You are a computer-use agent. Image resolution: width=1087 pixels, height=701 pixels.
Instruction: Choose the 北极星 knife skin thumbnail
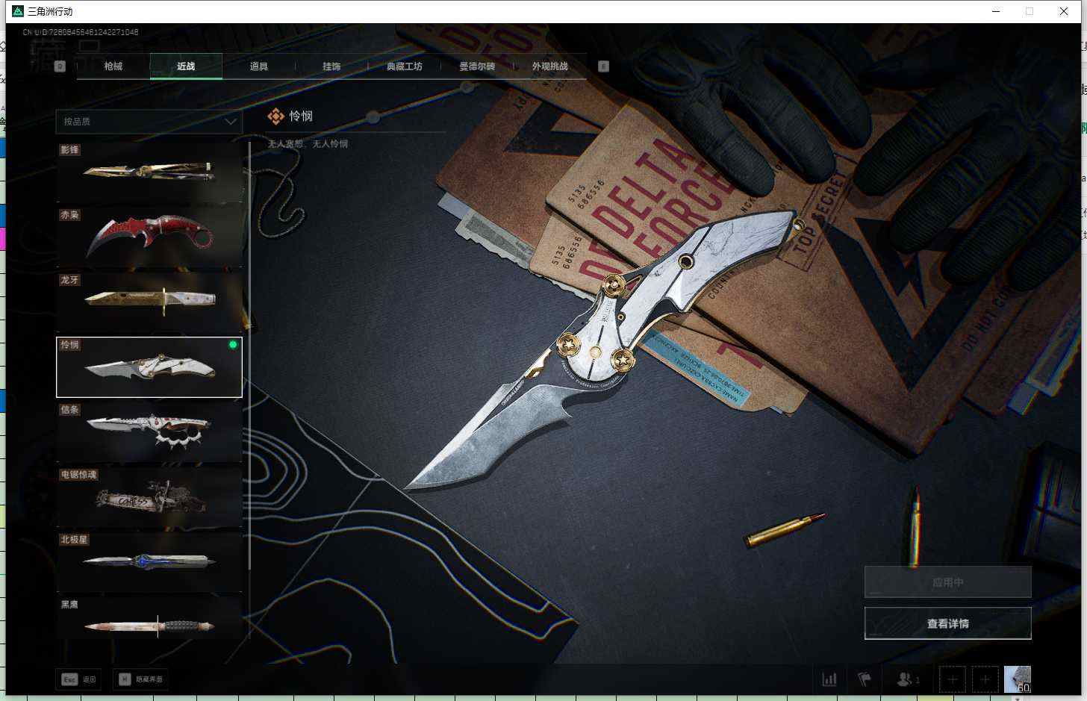click(149, 561)
